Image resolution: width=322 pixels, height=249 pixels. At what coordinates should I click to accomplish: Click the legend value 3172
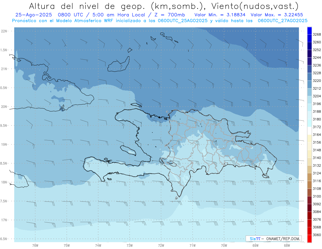317,127
